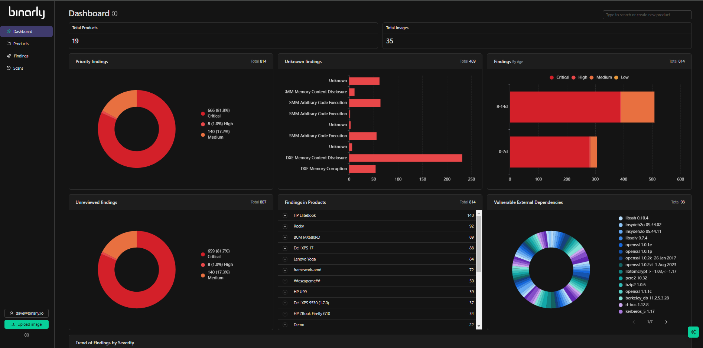Open the AI assistant sparkle icon
The height and width of the screenshot is (348, 703).
point(693,332)
